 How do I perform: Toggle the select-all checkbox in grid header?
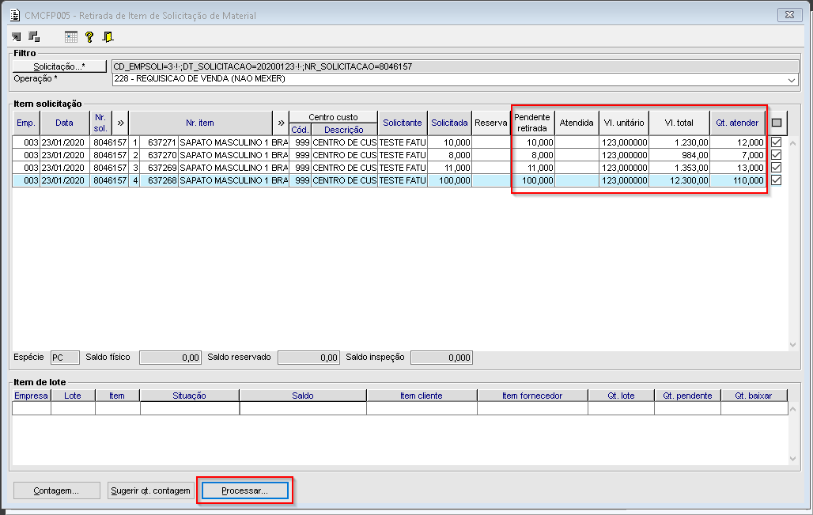[777, 123]
